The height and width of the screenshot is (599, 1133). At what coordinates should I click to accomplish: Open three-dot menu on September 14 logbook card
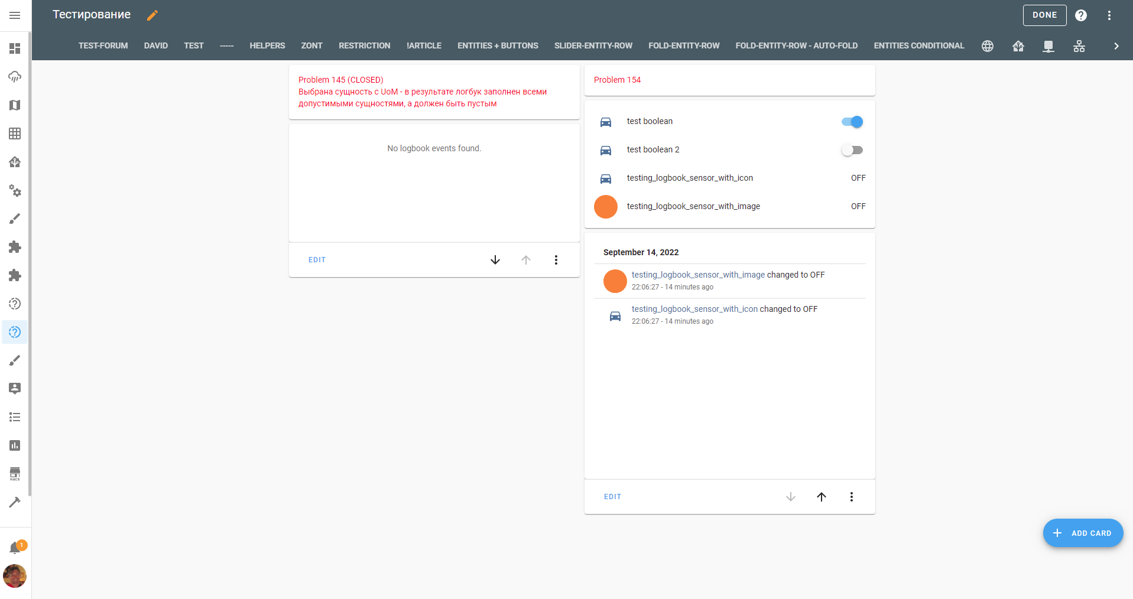tap(852, 497)
